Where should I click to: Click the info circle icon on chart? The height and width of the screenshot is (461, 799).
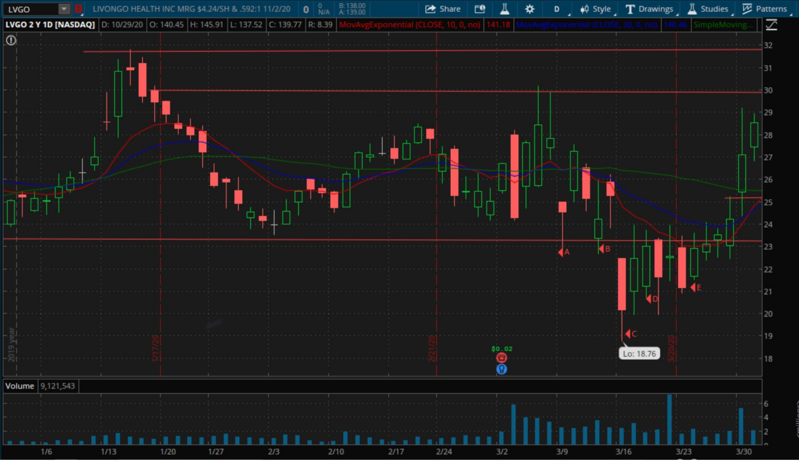coord(11,40)
